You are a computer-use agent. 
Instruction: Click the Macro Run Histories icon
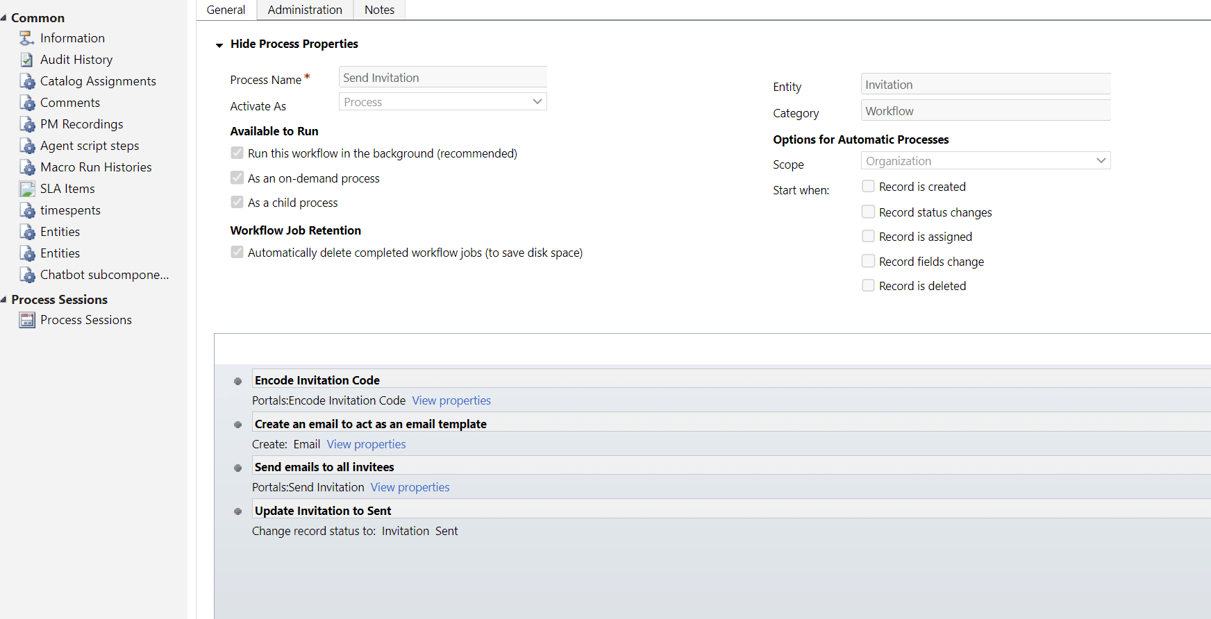pos(27,167)
